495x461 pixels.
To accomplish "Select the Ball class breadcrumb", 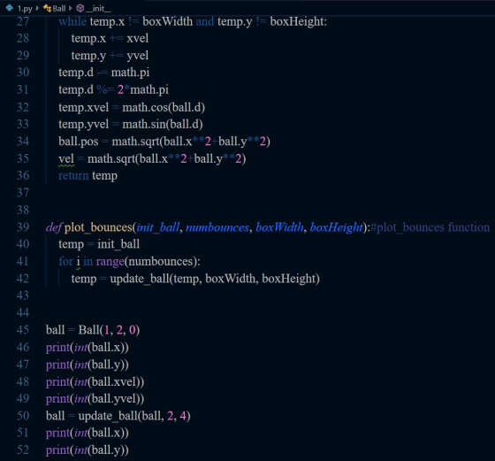I will (x=59, y=9).
